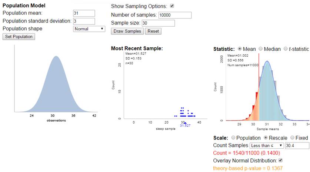Image resolution: width=310 pixels, height=172 pixels.
Task: Click the Number of samples field
Action: pos(175,15)
